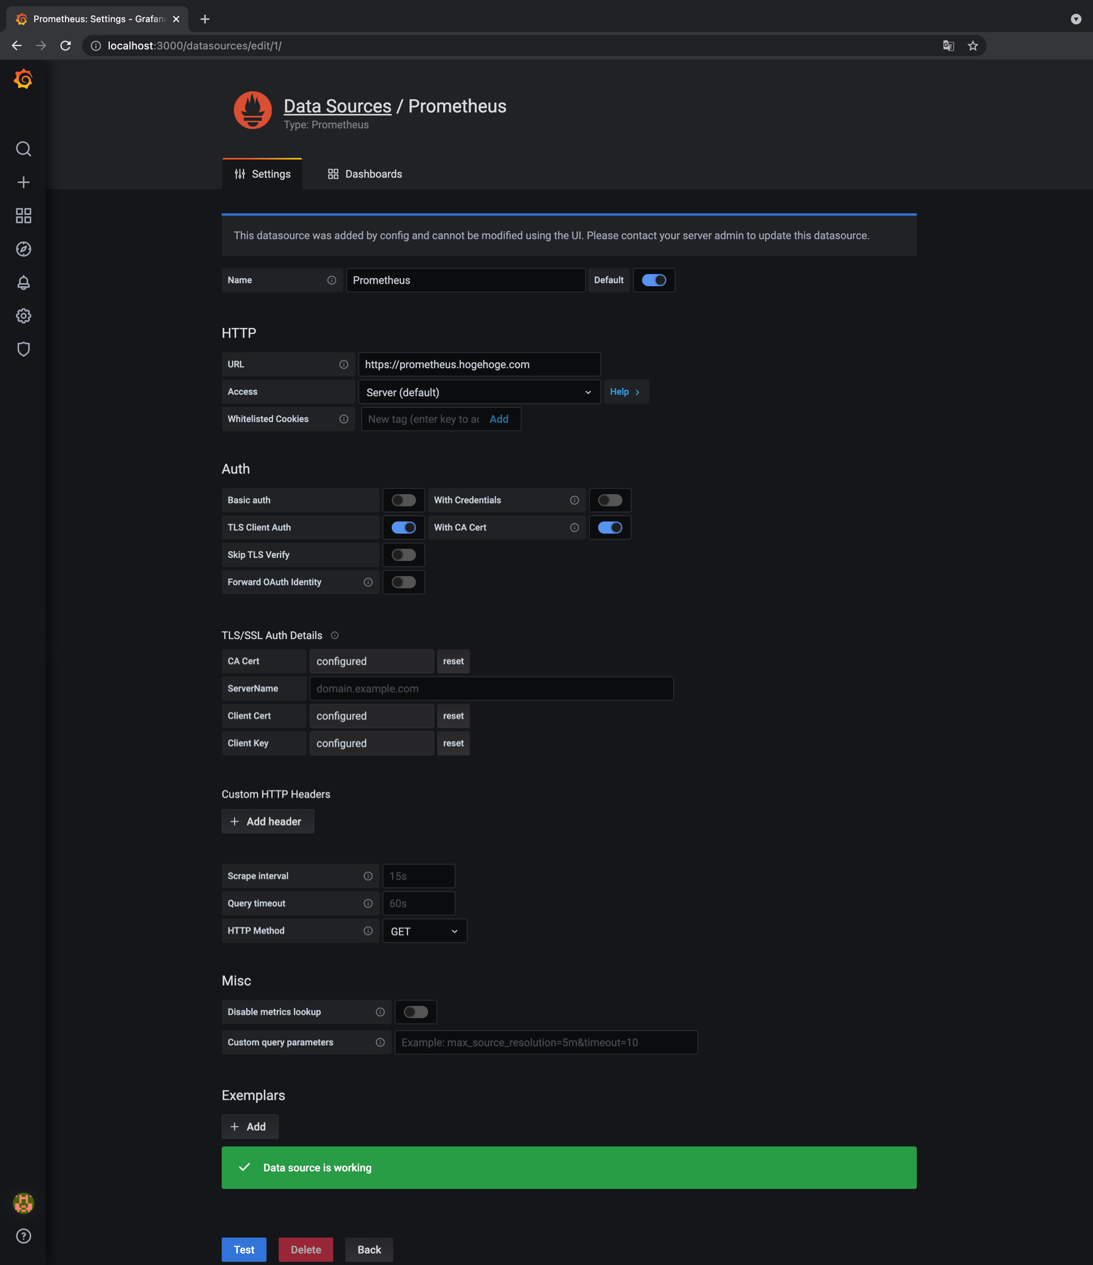
Task: Focus the URL input field
Action: 479,364
